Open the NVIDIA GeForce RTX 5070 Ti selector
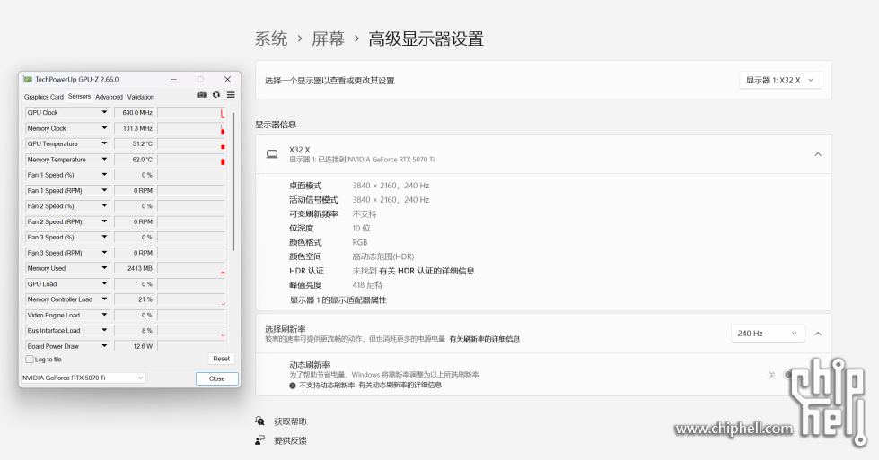 pyautogui.click(x=83, y=378)
